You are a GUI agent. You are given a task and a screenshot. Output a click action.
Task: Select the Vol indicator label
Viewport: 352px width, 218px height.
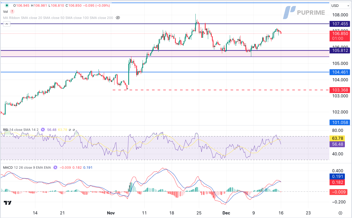tap(5, 12)
